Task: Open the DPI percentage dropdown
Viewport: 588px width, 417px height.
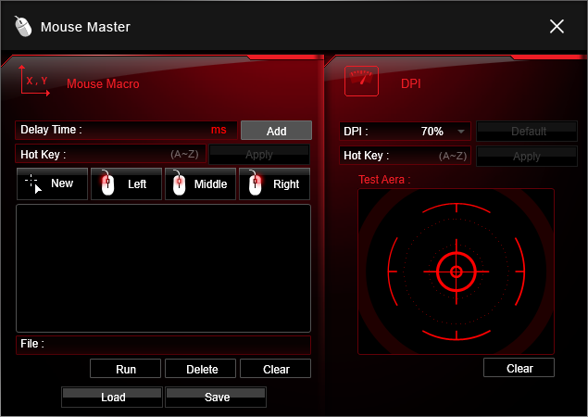Action: (x=460, y=132)
